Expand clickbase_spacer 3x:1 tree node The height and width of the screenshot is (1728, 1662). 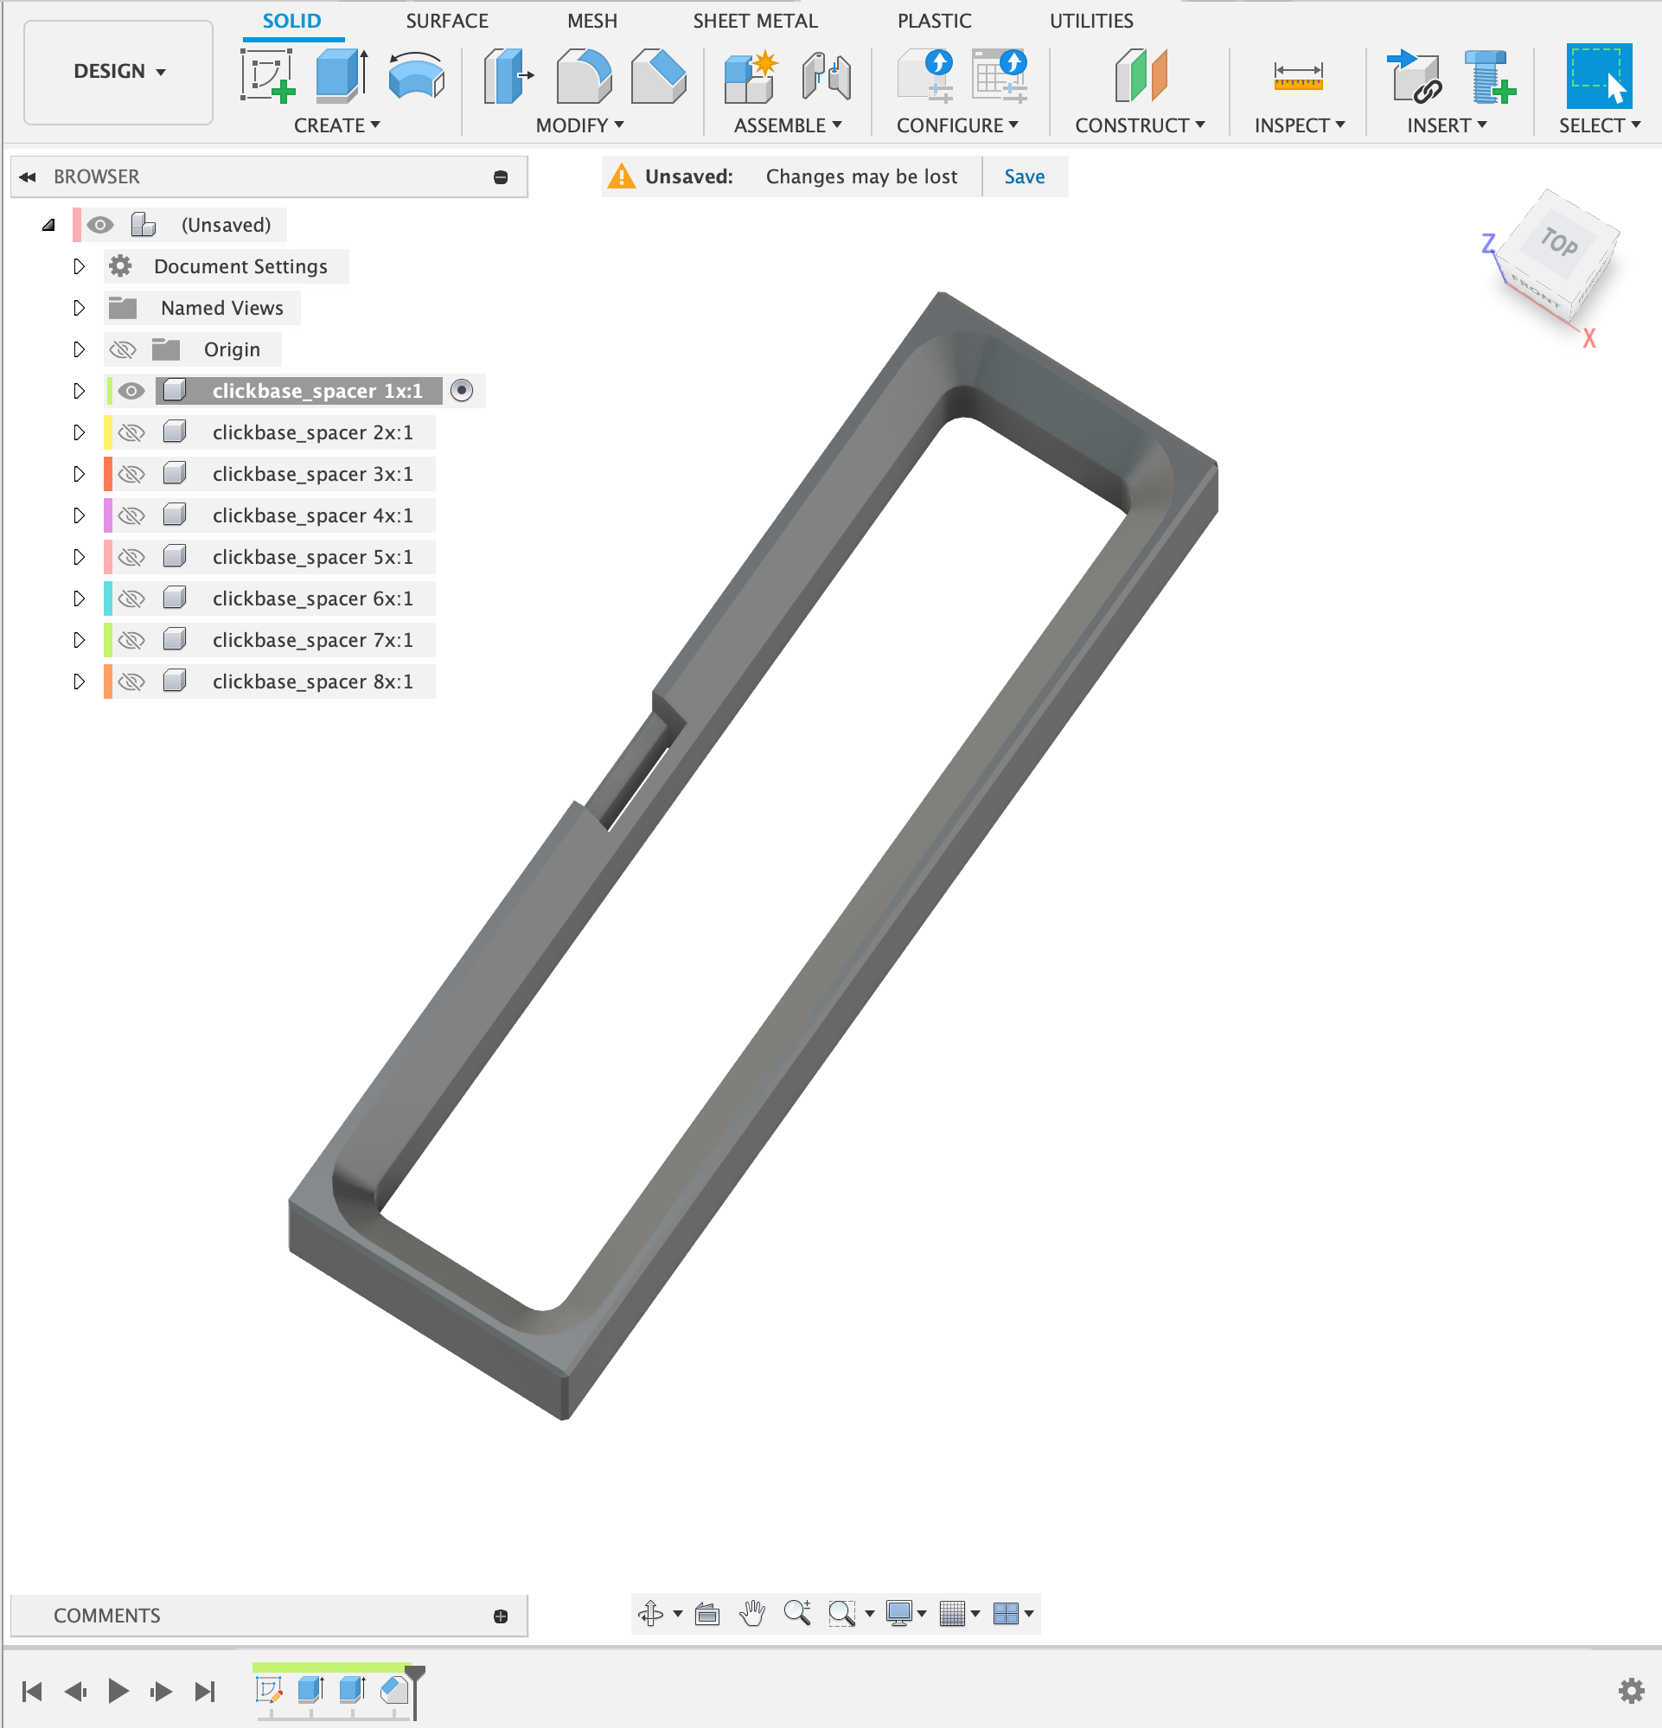(79, 473)
